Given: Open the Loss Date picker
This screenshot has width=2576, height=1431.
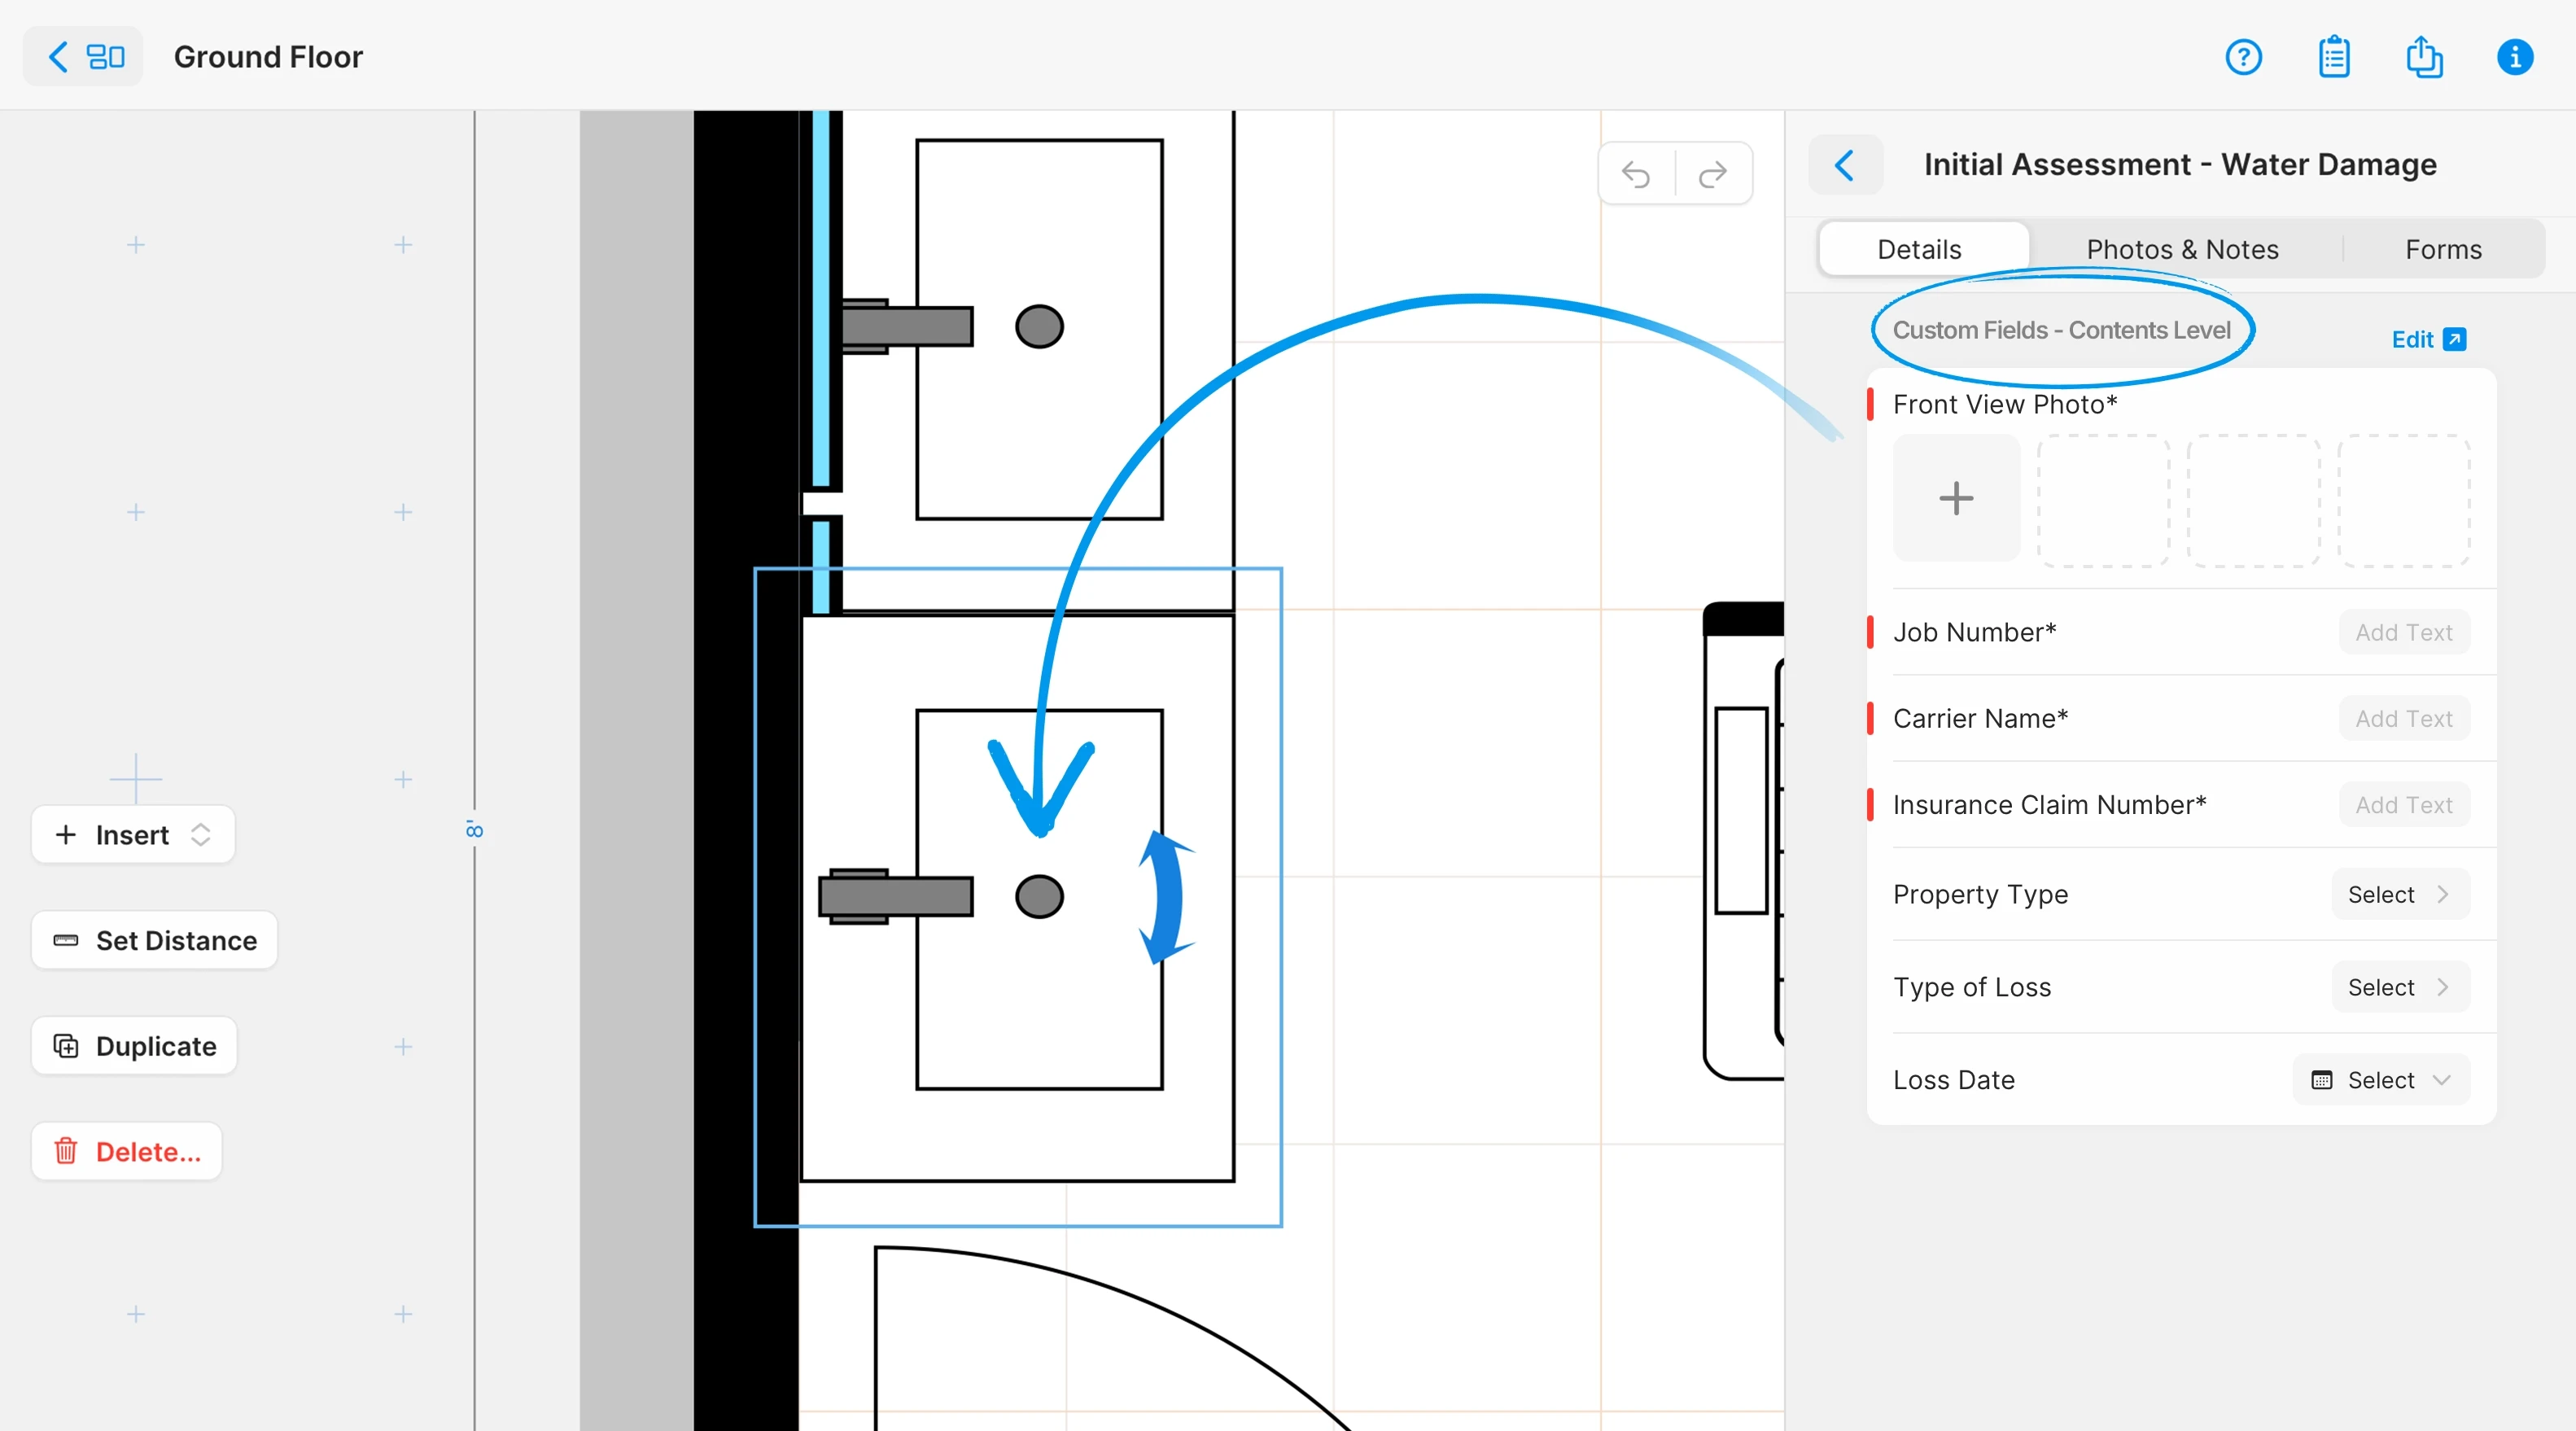Looking at the screenshot, I should [2380, 1080].
